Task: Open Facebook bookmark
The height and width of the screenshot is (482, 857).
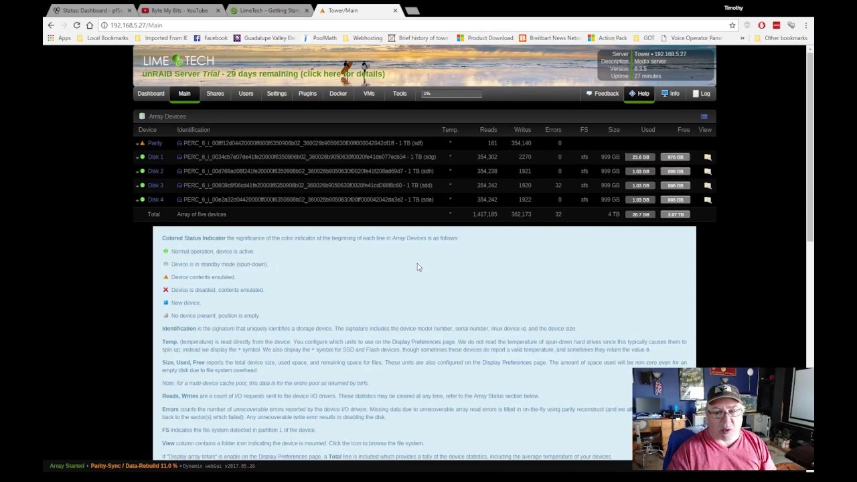Action: click(x=211, y=38)
